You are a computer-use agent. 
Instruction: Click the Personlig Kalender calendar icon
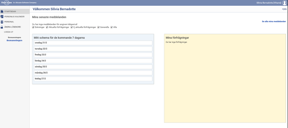(x=2, y=16)
